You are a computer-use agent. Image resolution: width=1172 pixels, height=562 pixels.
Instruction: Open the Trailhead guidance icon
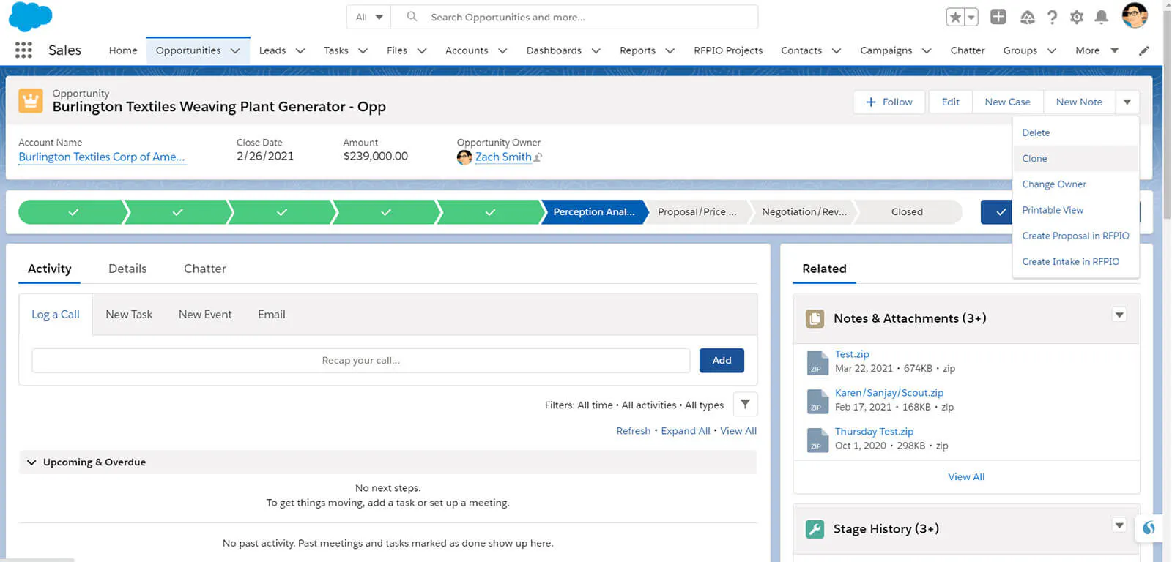point(1027,17)
